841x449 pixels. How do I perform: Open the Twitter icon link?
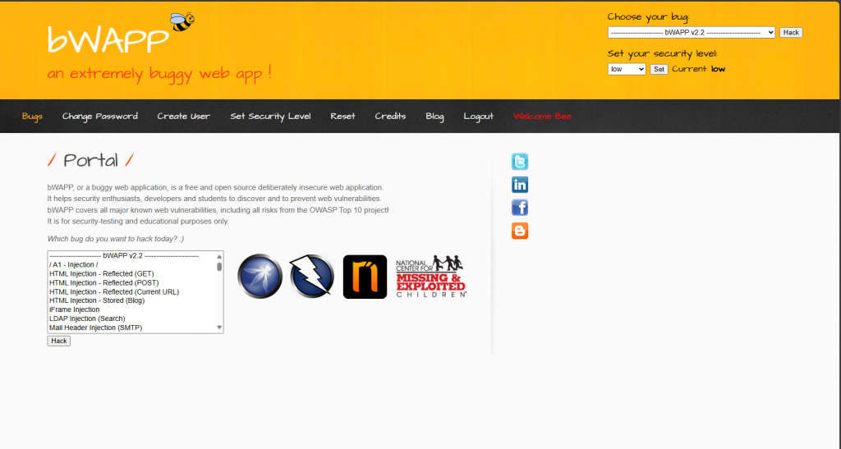[520, 161]
